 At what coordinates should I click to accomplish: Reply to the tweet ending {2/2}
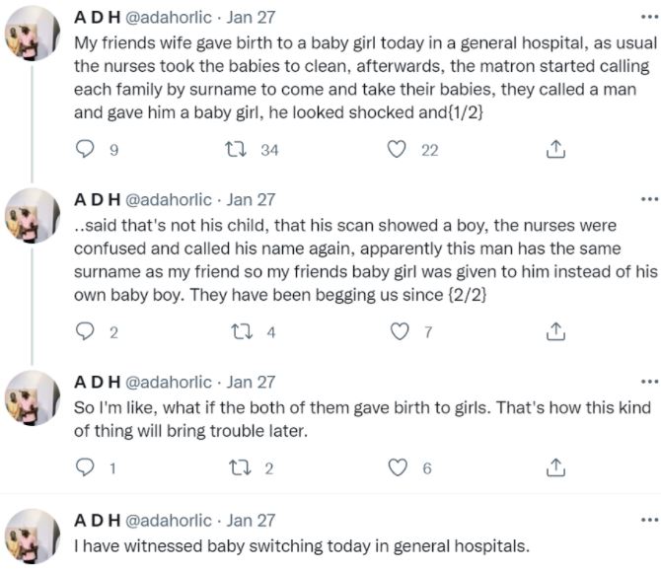pyautogui.click(x=87, y=332)
